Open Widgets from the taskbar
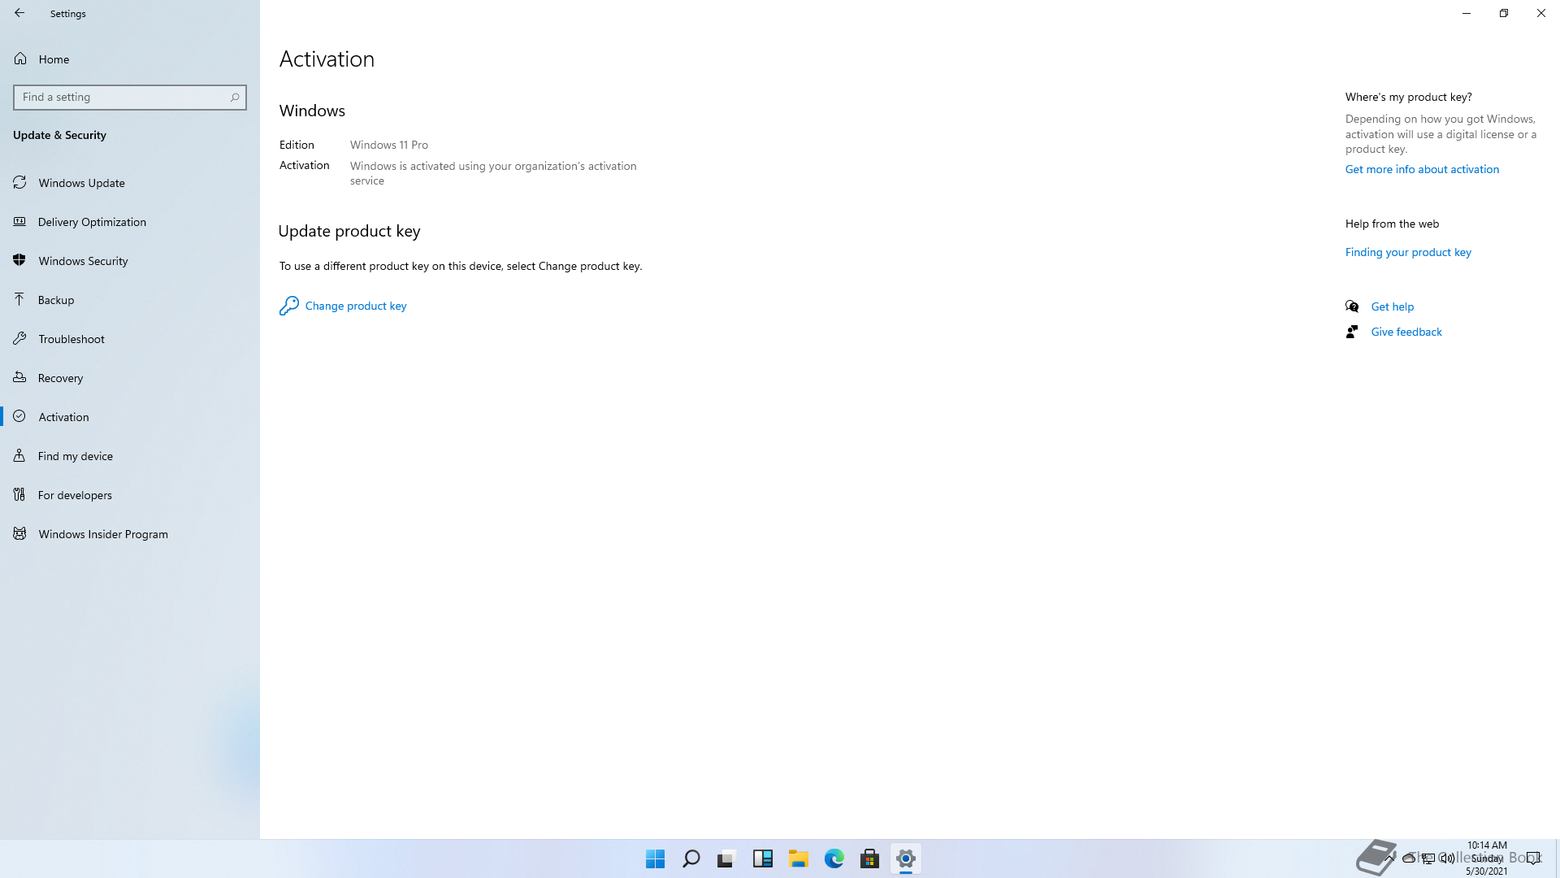 tap(763, 858)
